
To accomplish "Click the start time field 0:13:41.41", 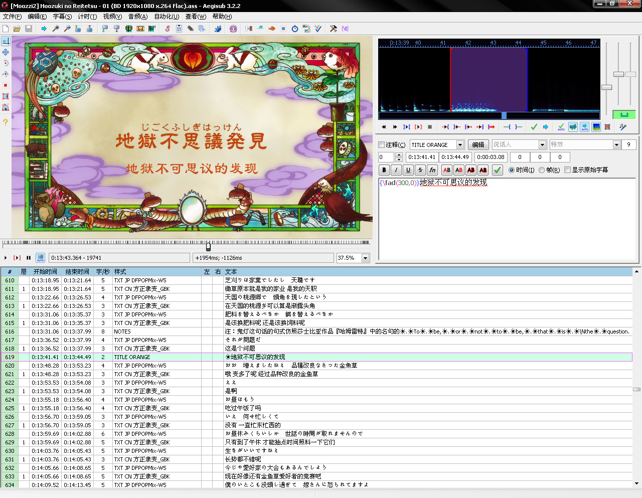I will click(422, 157).
